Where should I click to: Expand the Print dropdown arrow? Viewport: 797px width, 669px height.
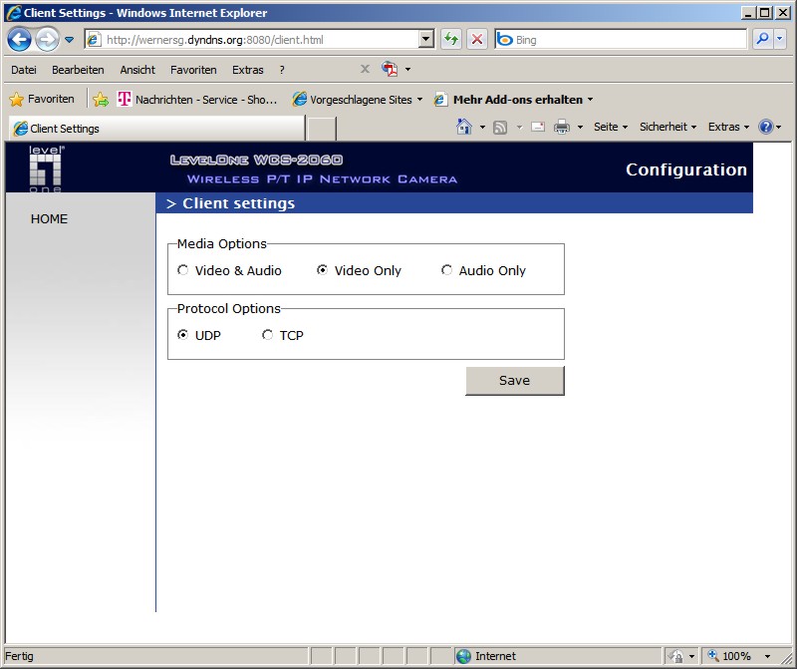(580, 128)
